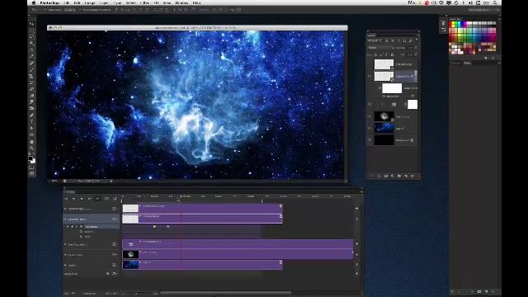Change screen mode at toolbar bottom
This screenshot has height=297, width=528.
[32, 173]
